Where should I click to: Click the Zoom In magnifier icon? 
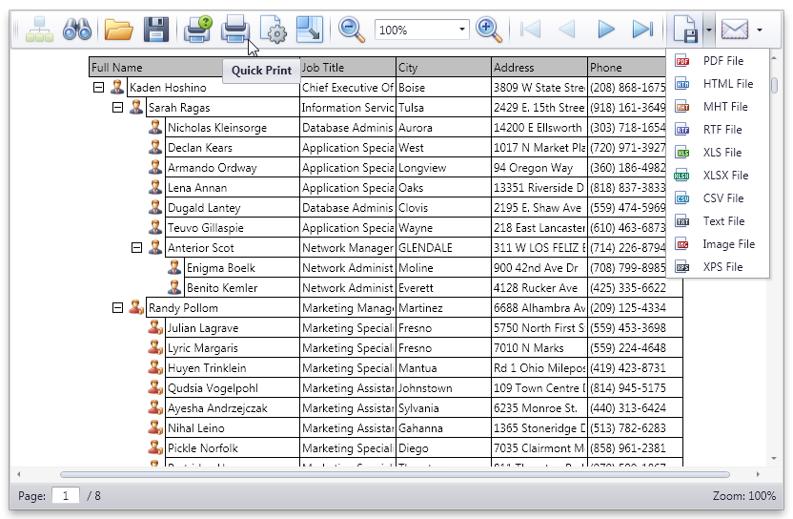[x=489, y=30]
